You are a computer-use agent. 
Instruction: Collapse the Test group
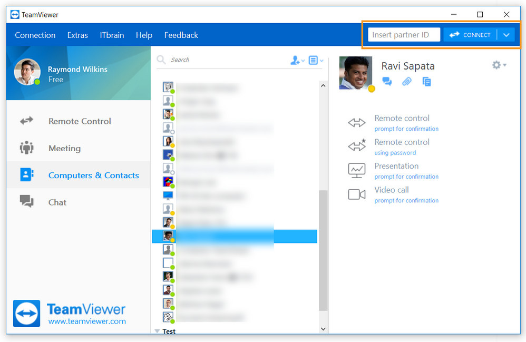coord(157,331)
